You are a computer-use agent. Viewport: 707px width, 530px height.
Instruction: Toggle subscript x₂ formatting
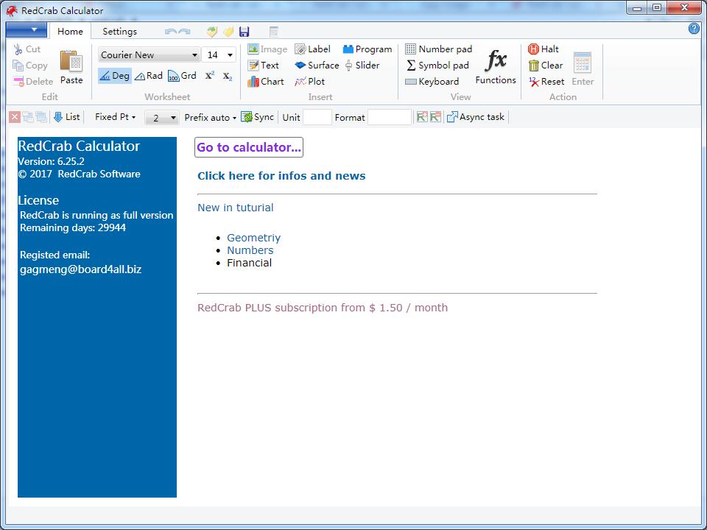[228, 76]
